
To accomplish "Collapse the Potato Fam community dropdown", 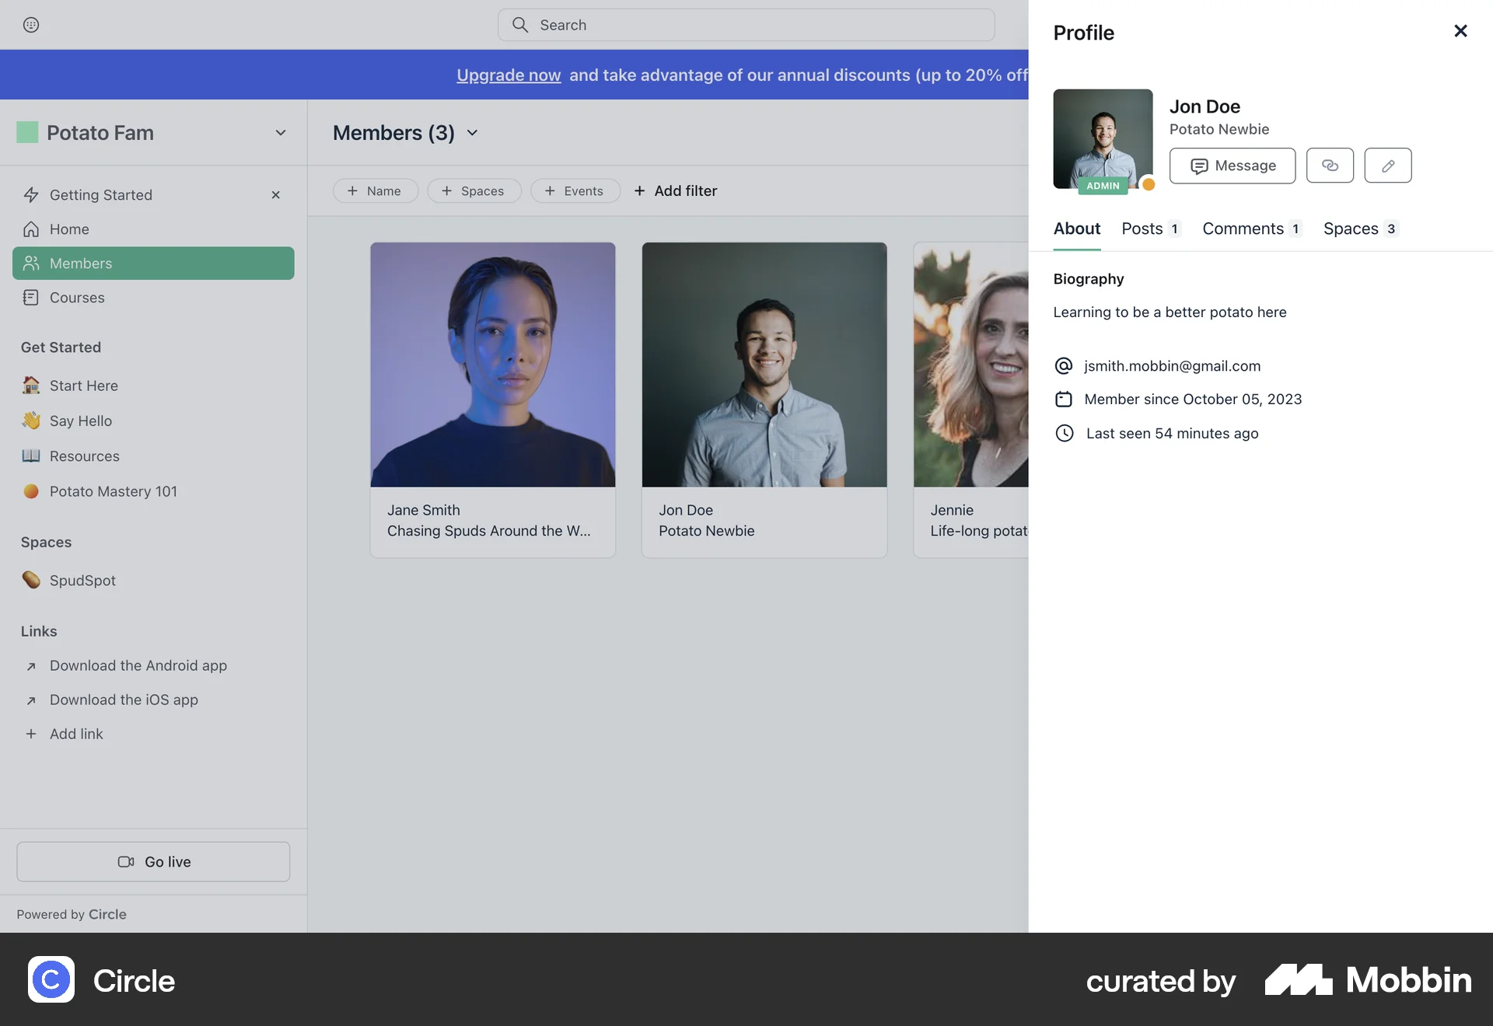I will [281, 132].
